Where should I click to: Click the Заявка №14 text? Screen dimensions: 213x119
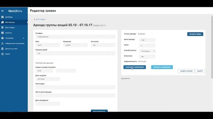pyautogui.click(x=99, y=25)
